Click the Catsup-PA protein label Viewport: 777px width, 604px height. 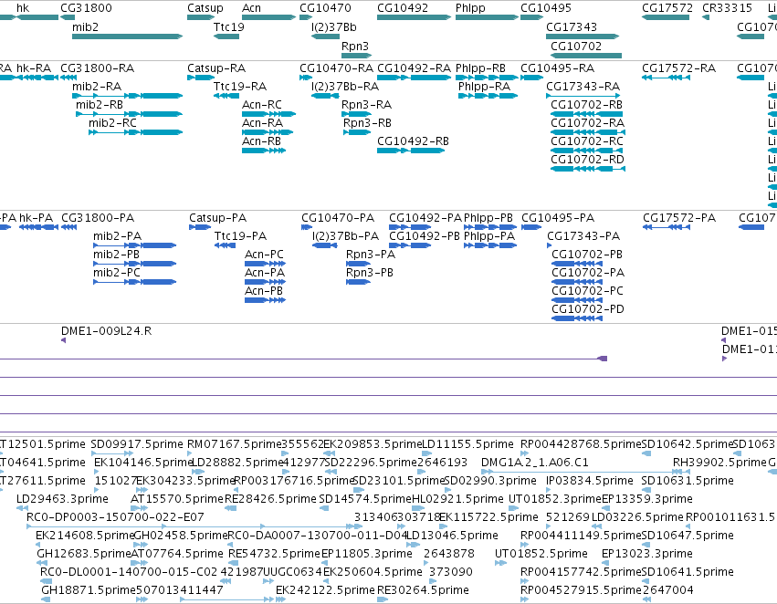click(x=217, y=218)
